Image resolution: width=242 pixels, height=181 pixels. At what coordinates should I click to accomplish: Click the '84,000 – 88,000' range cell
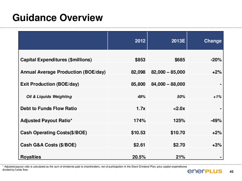pos(168,84)
